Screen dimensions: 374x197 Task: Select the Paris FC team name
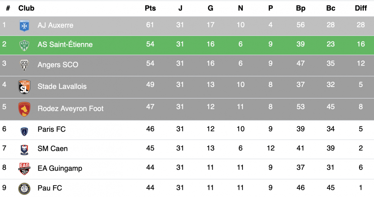click(52, 129)
